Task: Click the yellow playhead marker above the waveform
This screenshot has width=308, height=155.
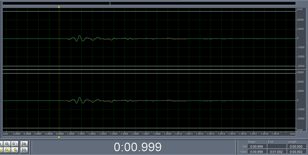Action: 59,7
